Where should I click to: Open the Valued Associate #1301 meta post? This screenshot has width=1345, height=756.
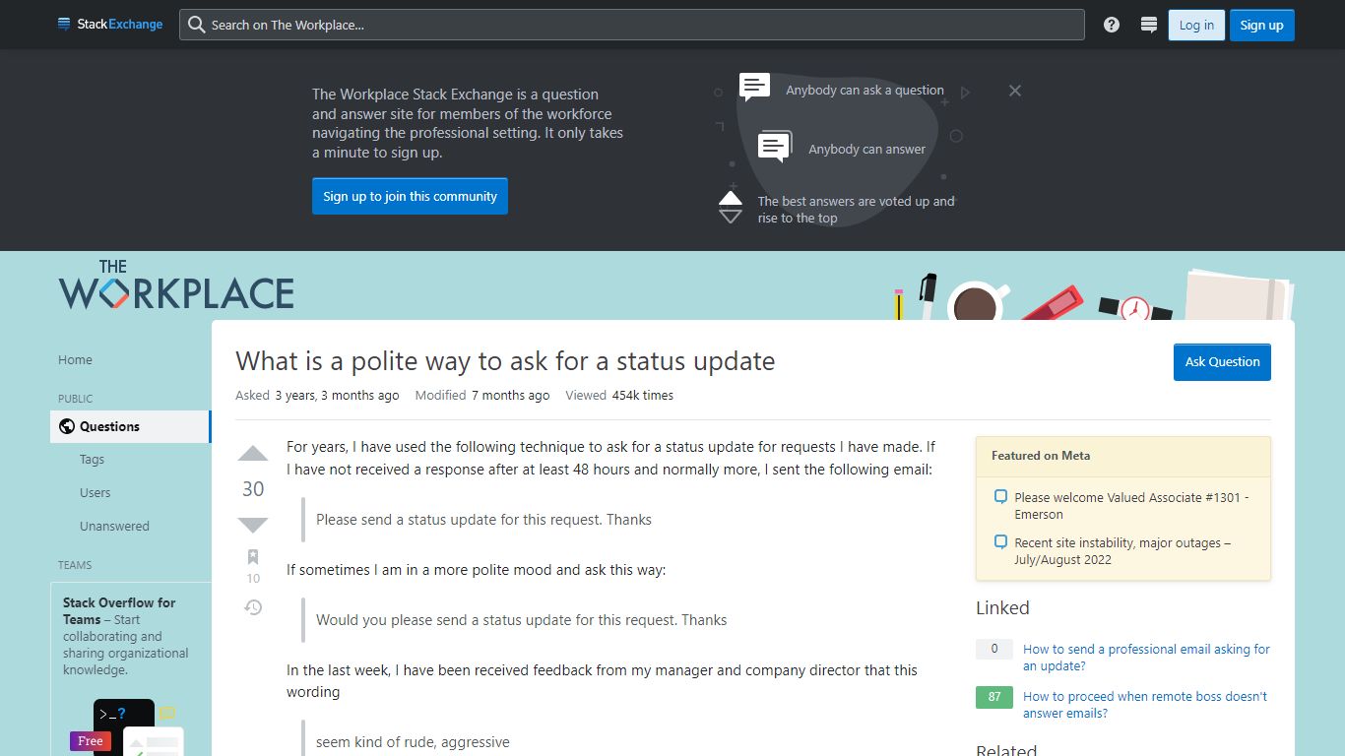[x=1131, y=505]
